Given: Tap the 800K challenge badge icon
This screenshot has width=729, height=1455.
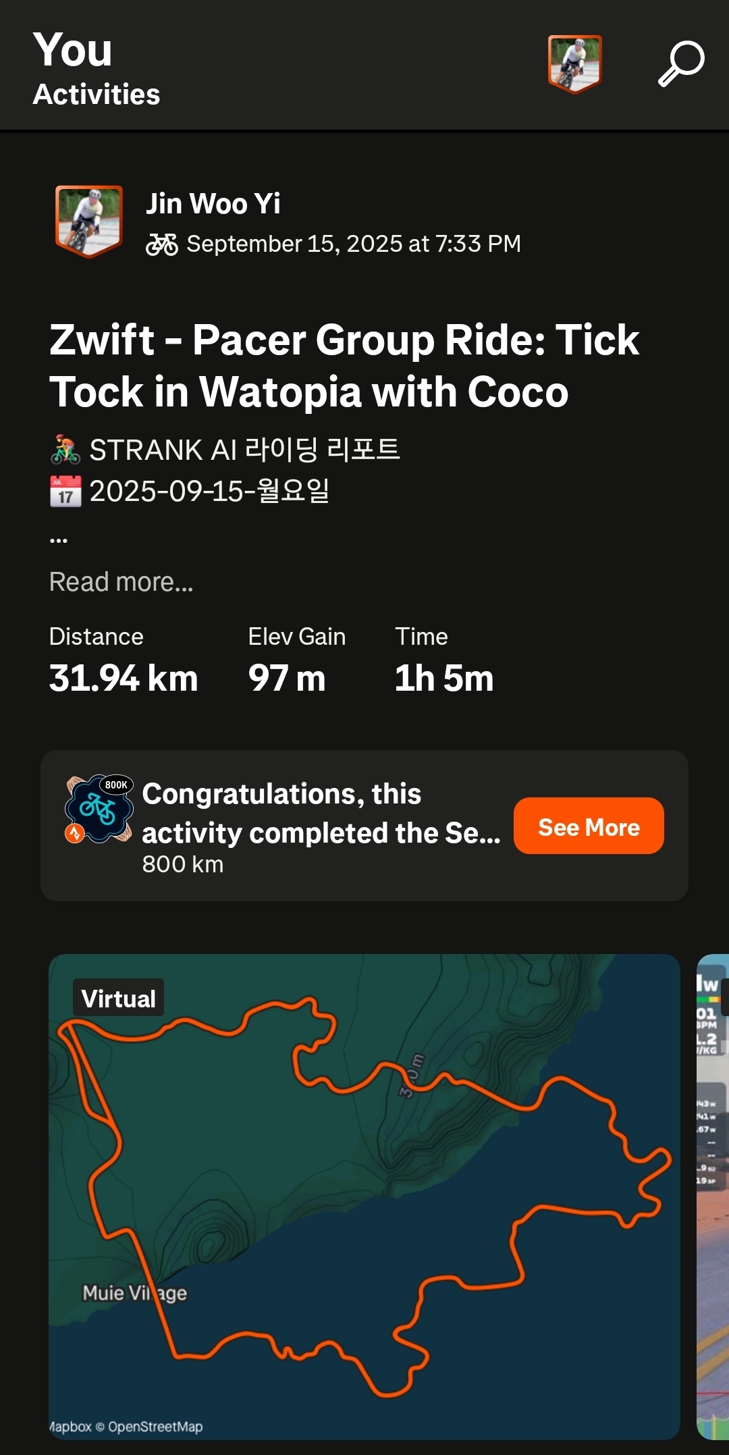Looking at the screenshot, I should (99, 808).
